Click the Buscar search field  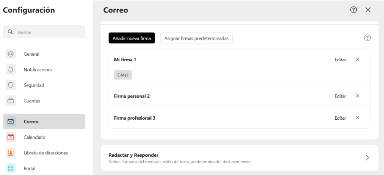[x=49, y=32]
